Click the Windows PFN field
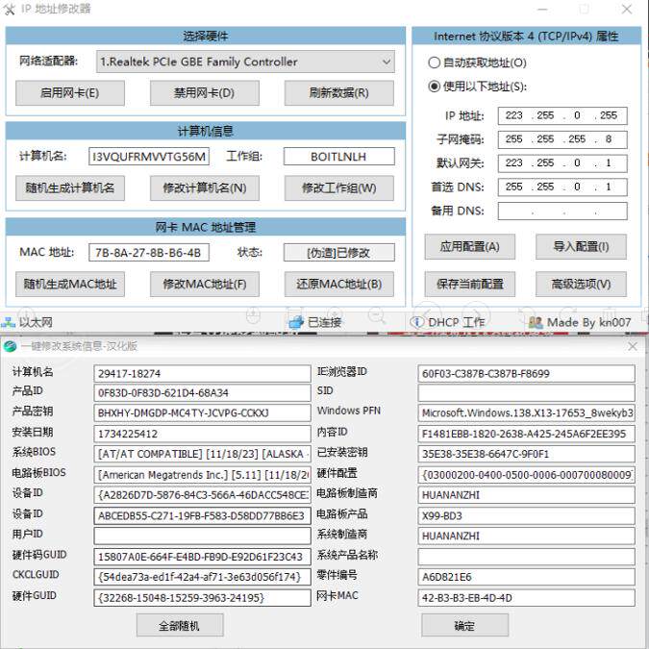649x649 pixels. [527, 412]
